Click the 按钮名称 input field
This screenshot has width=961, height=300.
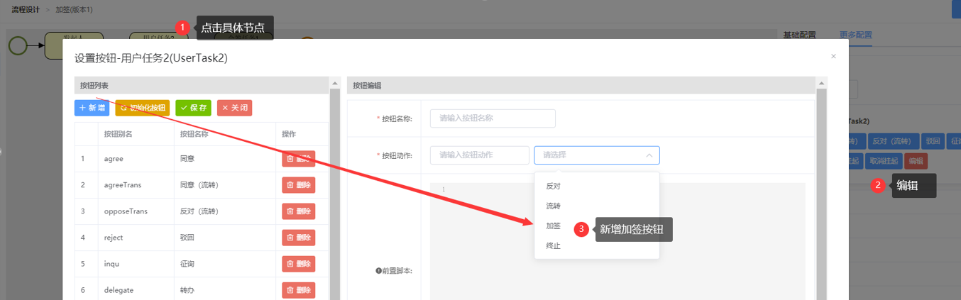493,118
